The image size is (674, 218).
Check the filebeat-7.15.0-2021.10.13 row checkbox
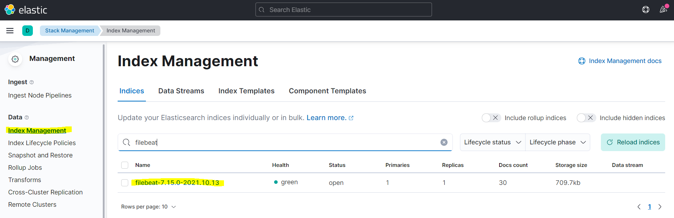(125, 183)
